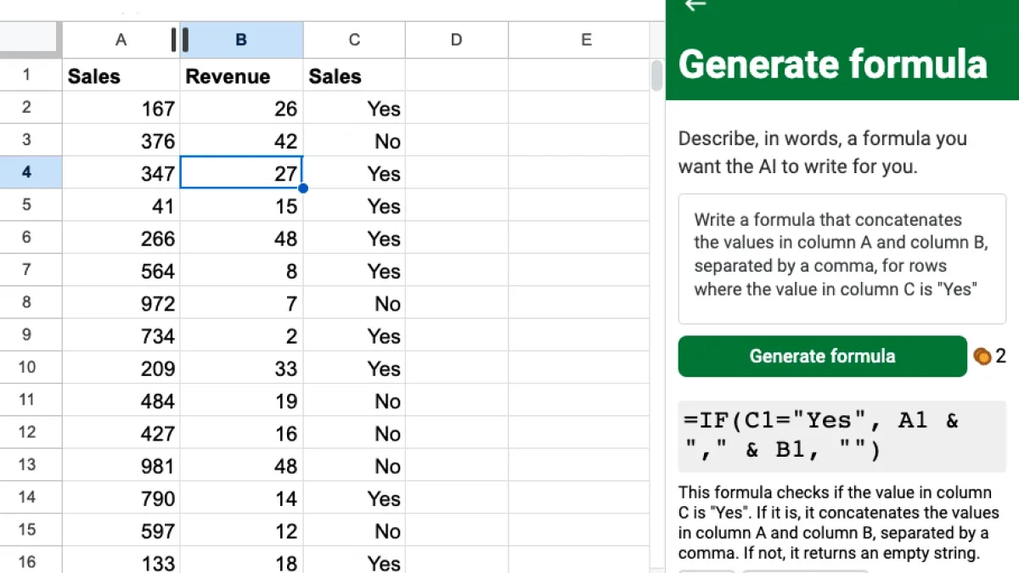
Task: Select the column B header
Action: click(x=241, y=40)
